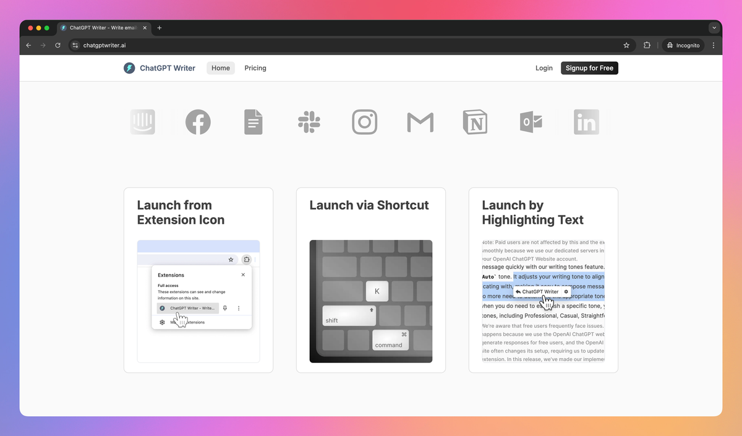742x436 pixels.
Task: Close the ChatGPT Writer browser tab
Action: coord(146,28)
